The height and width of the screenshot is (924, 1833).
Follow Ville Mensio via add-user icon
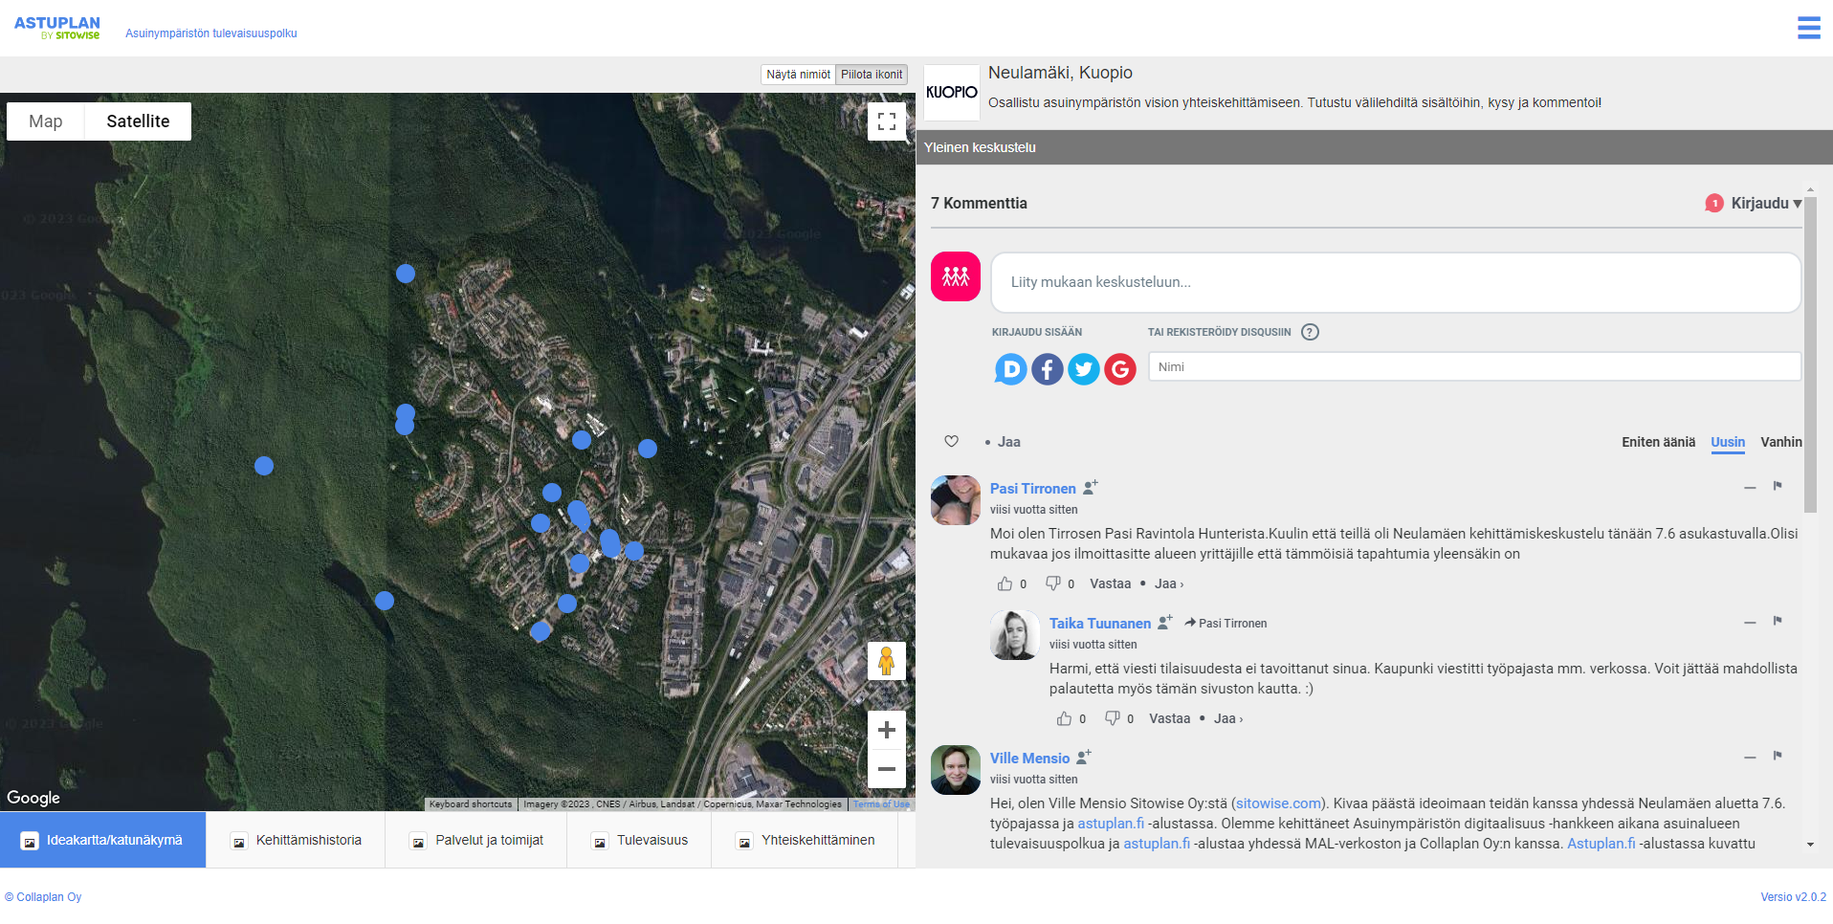[1084, 757]
